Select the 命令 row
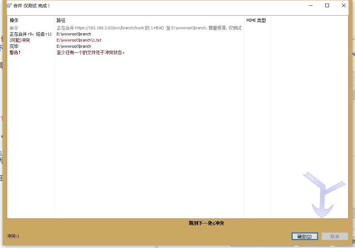 point(177,28)
